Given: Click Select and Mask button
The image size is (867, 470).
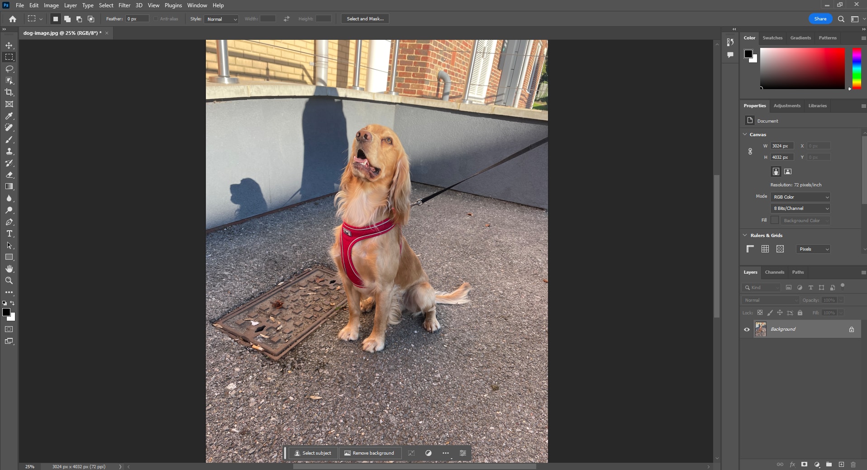Looking at the screenshot, I should click(x=365, y=19).
